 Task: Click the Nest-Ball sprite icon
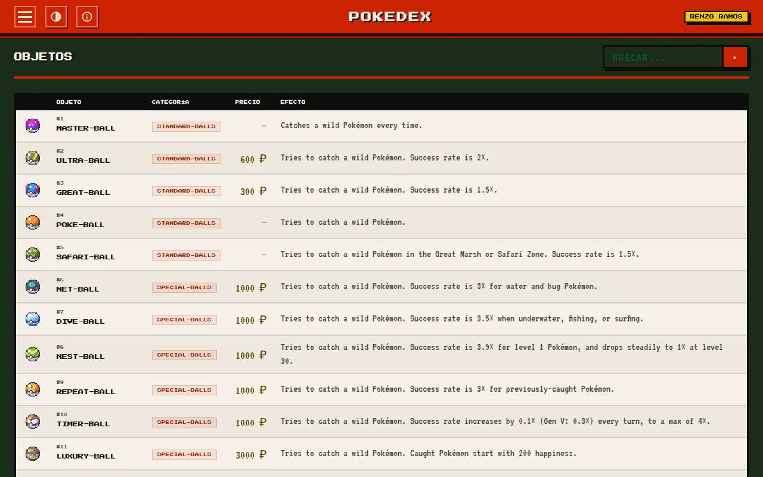click(x=33, y=354)
